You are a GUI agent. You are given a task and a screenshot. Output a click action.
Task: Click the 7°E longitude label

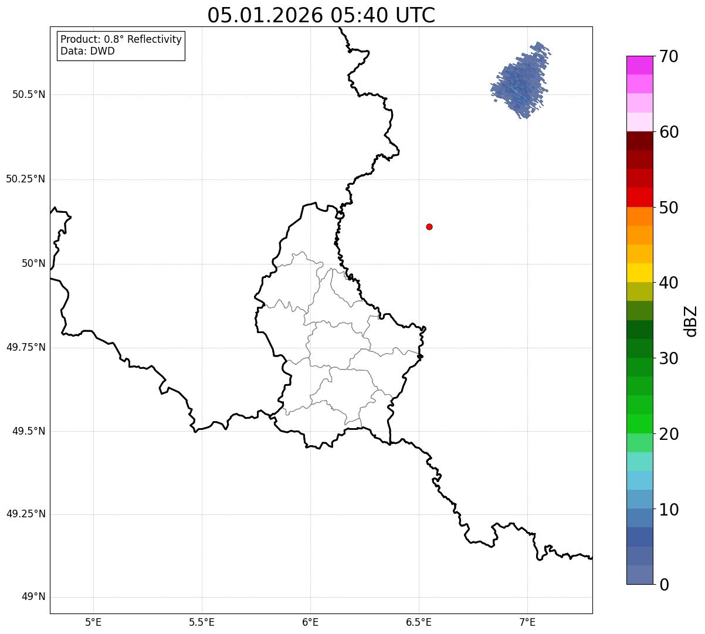click(527, 622)
